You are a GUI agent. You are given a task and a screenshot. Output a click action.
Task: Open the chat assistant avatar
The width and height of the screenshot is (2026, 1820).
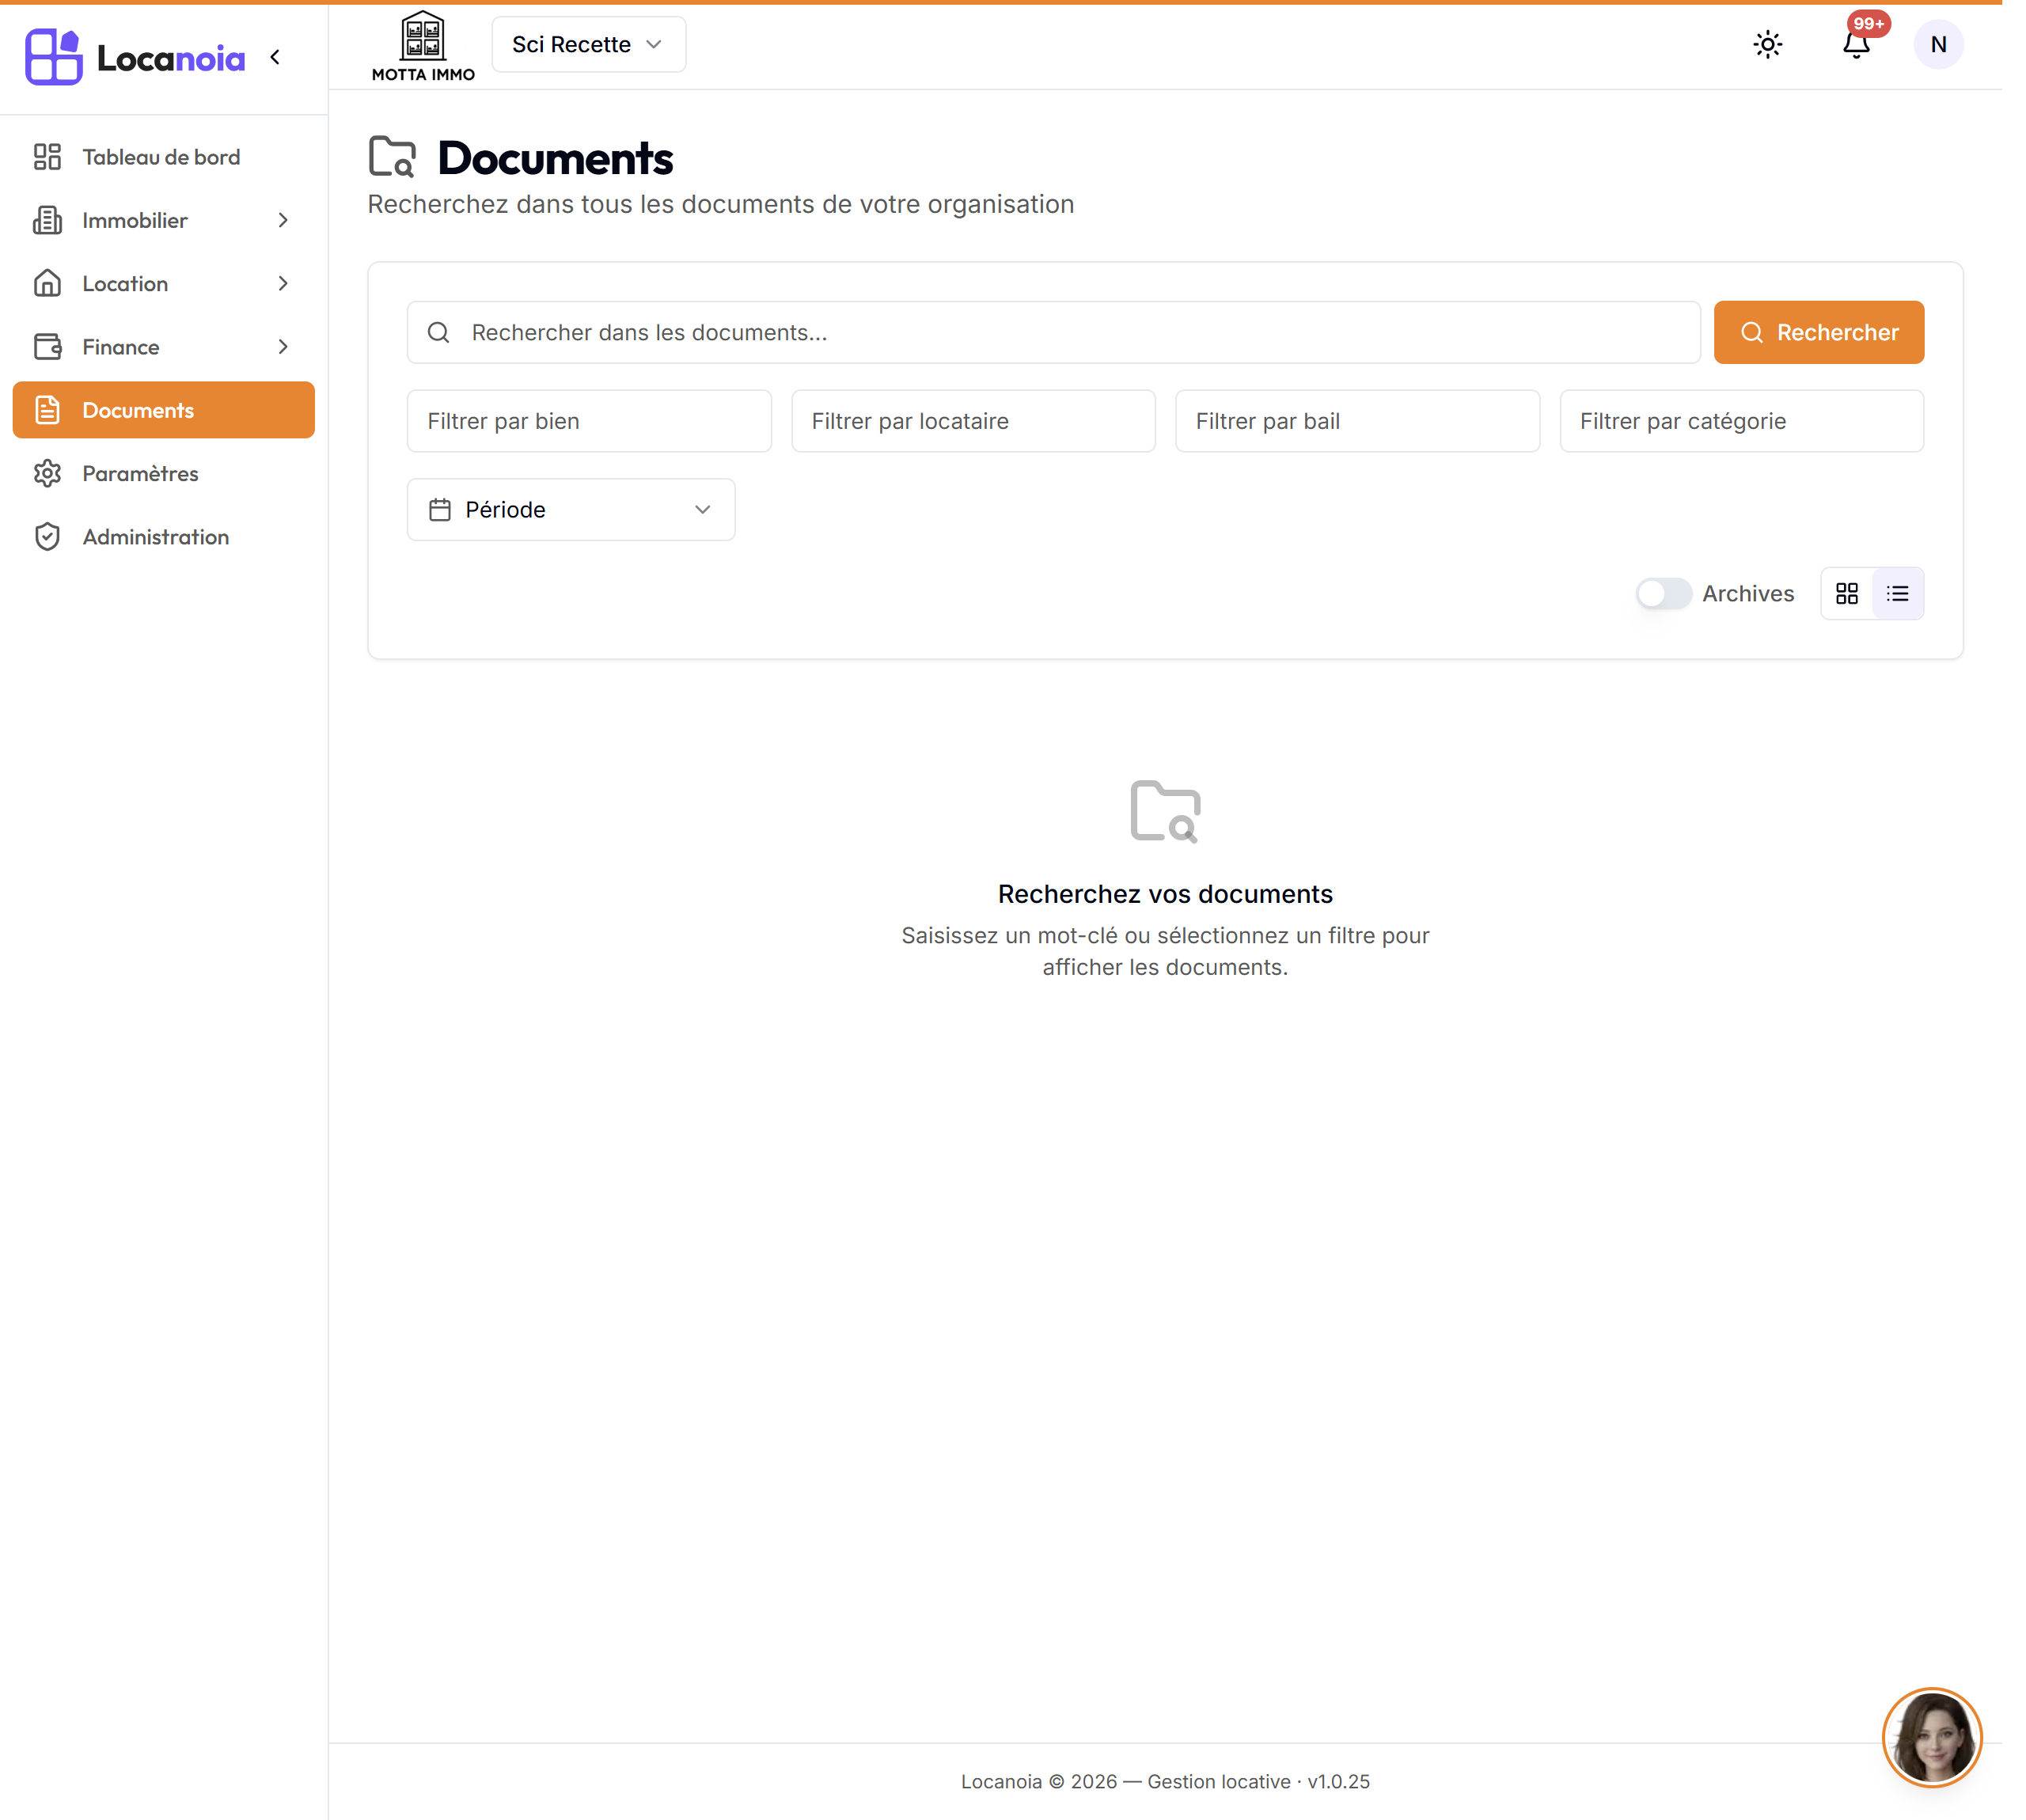(x=1931, y=1737)
